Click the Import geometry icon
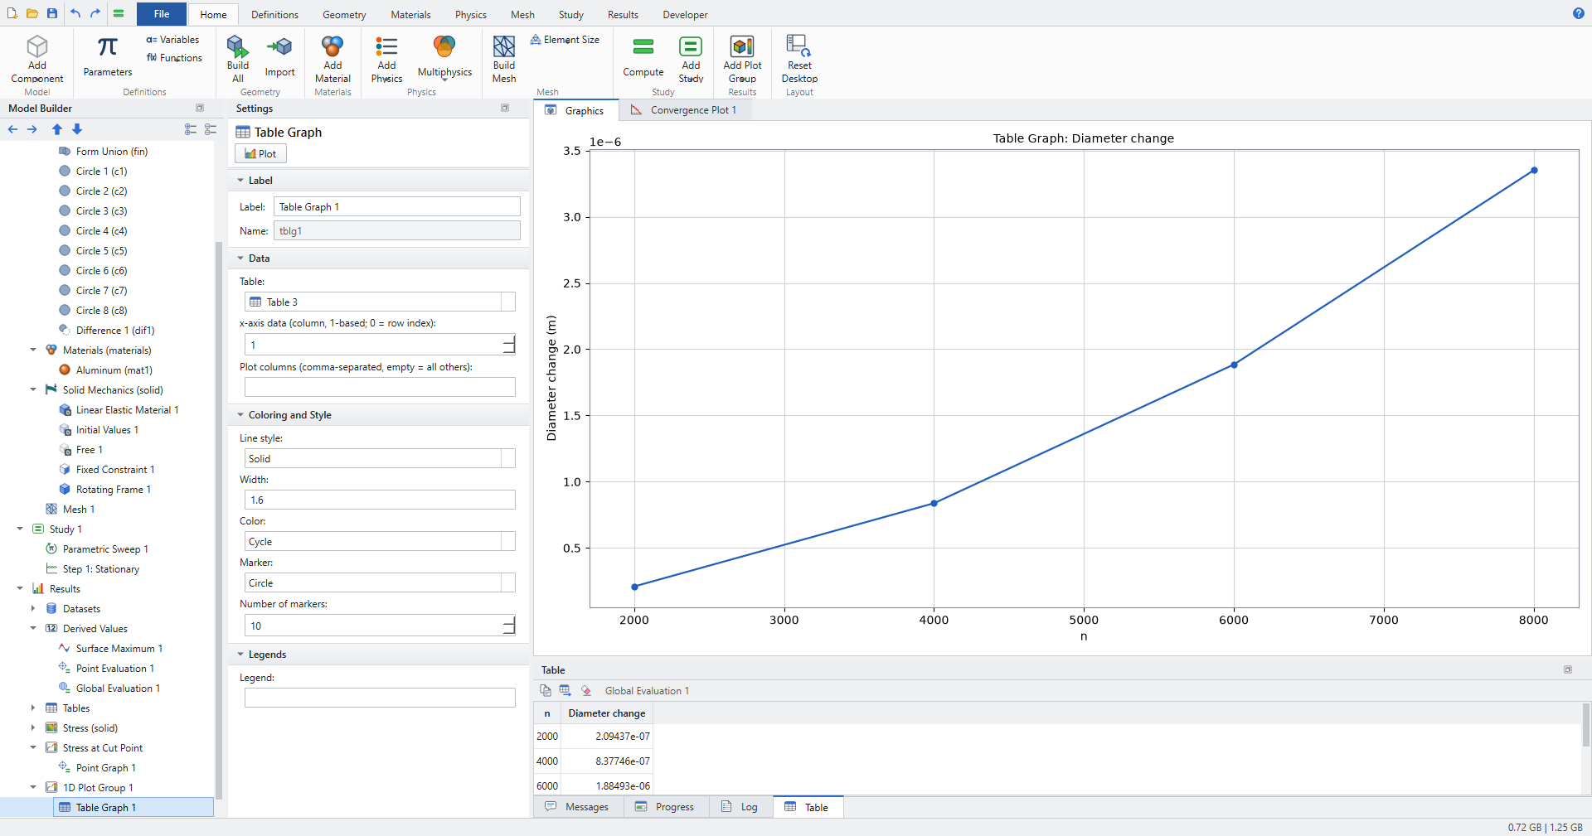 279,46
